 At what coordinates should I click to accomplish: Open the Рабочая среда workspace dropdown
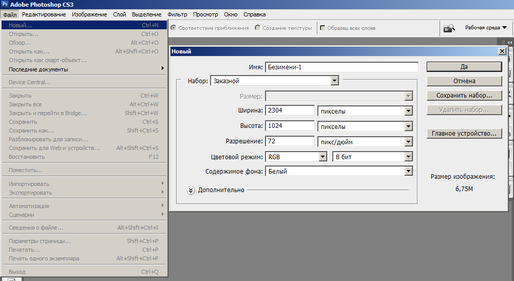click(486, 28)
